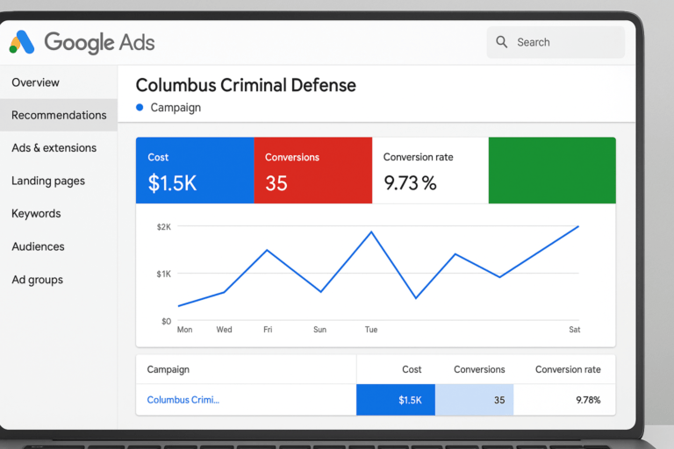Navigate to Ad groups
Viewport: 674px width, 449px height.
coord(38,280)
